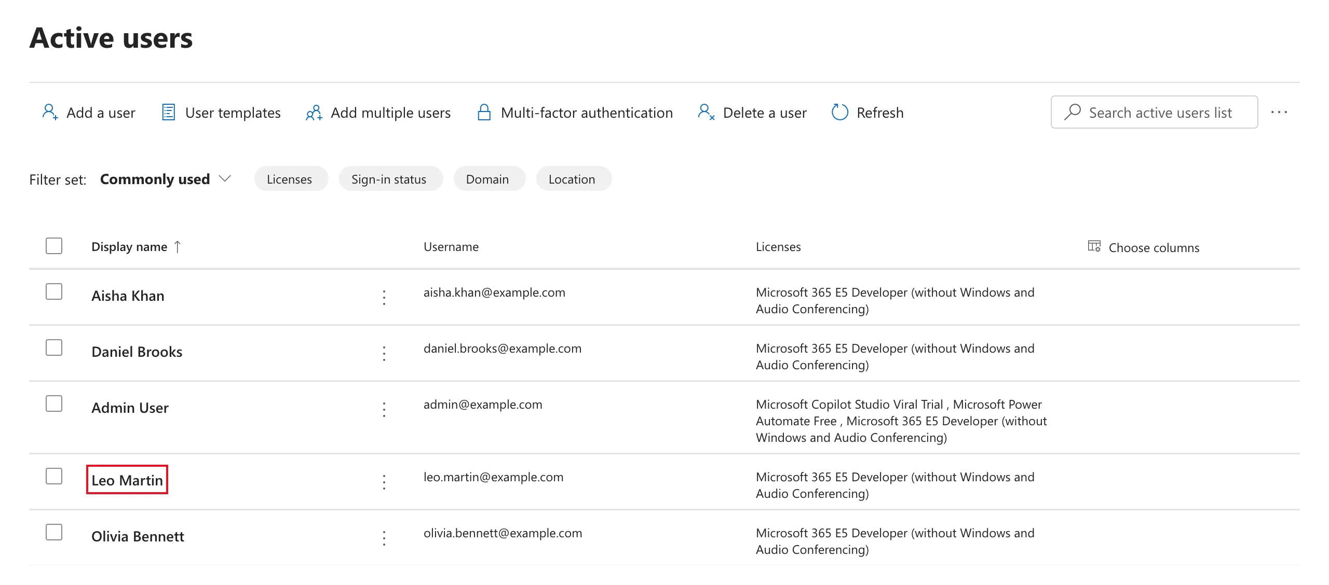Screen dimensions: 1329x585
Task: Click the Display name sort arrow
Action: pyautogui.click(x=178, y=246)
